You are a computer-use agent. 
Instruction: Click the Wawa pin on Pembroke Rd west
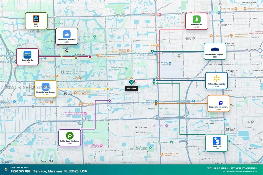tap(80, 78)
